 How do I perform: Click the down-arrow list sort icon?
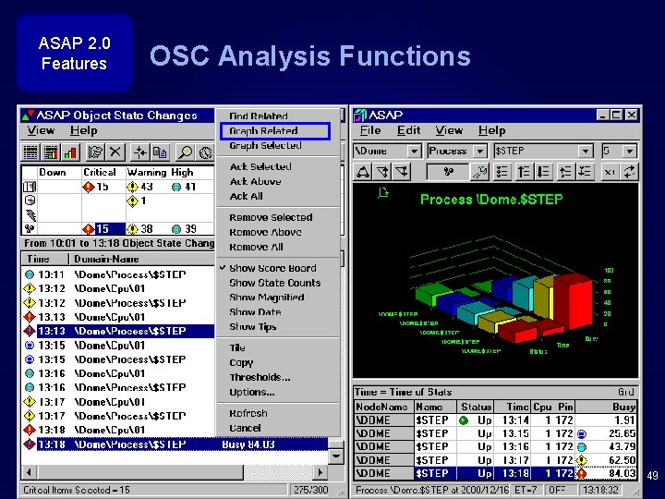(x=543, y=172)
